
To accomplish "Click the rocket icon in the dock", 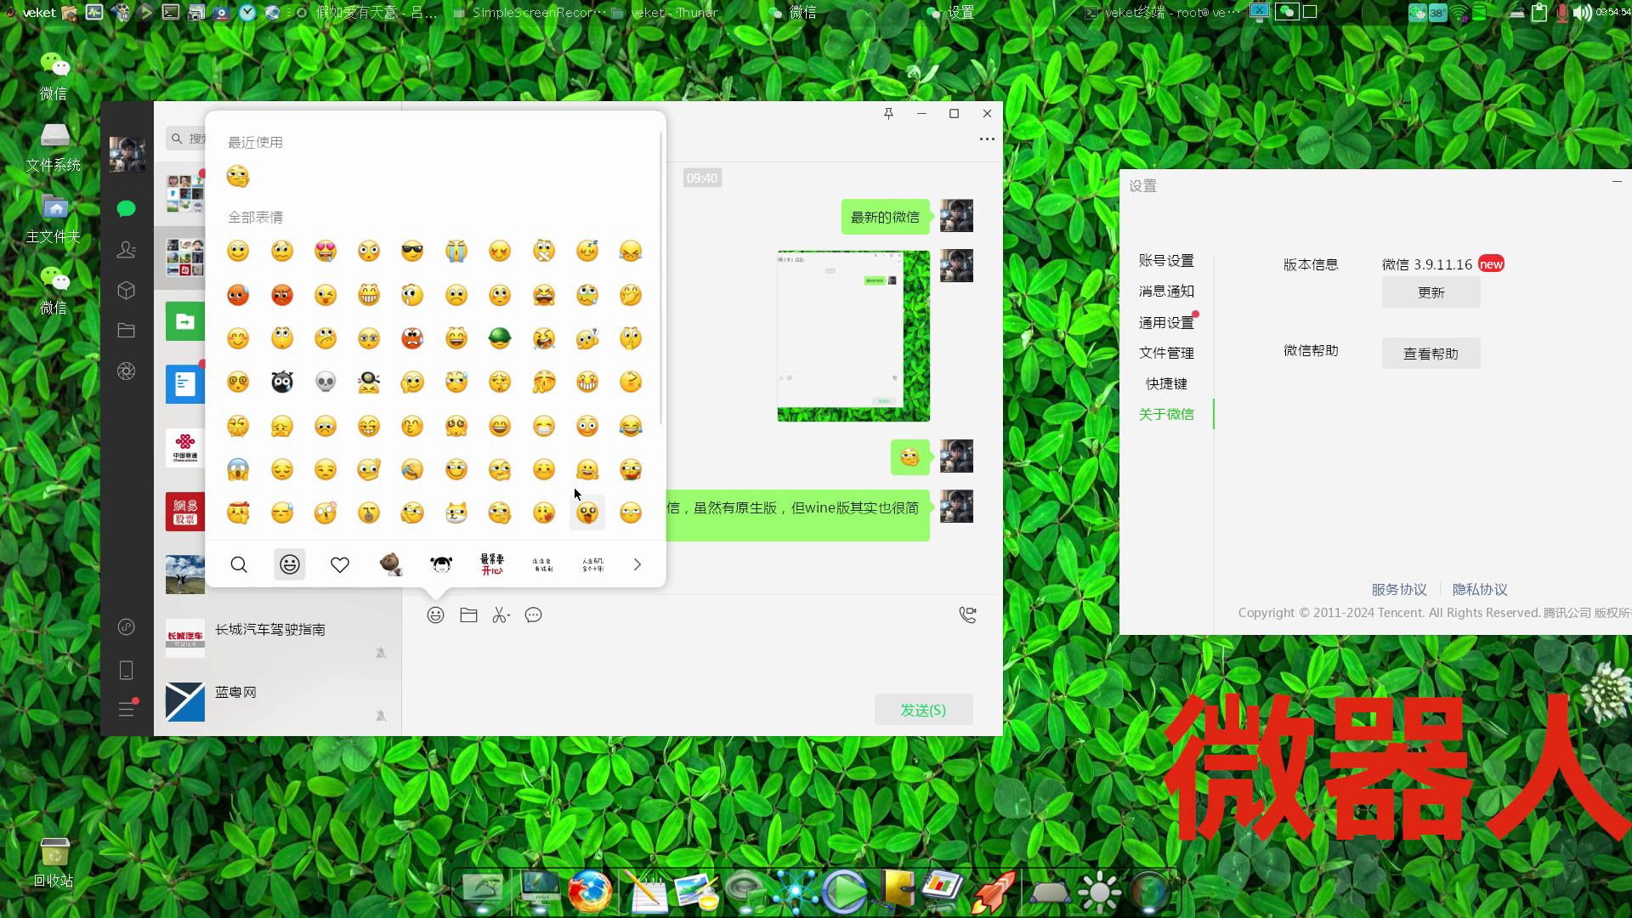I will tap(994, 891).
